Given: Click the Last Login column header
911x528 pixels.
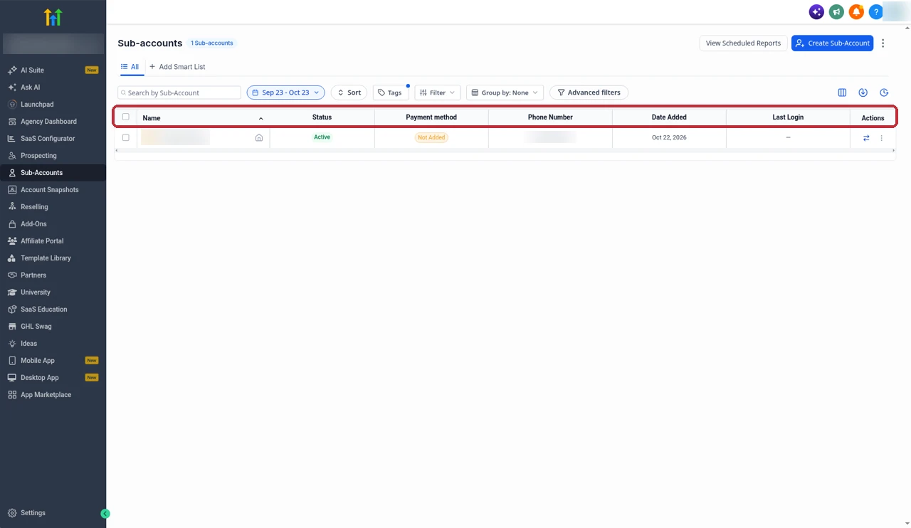Looking at the screenshot, I should click(x=788, y=117).
